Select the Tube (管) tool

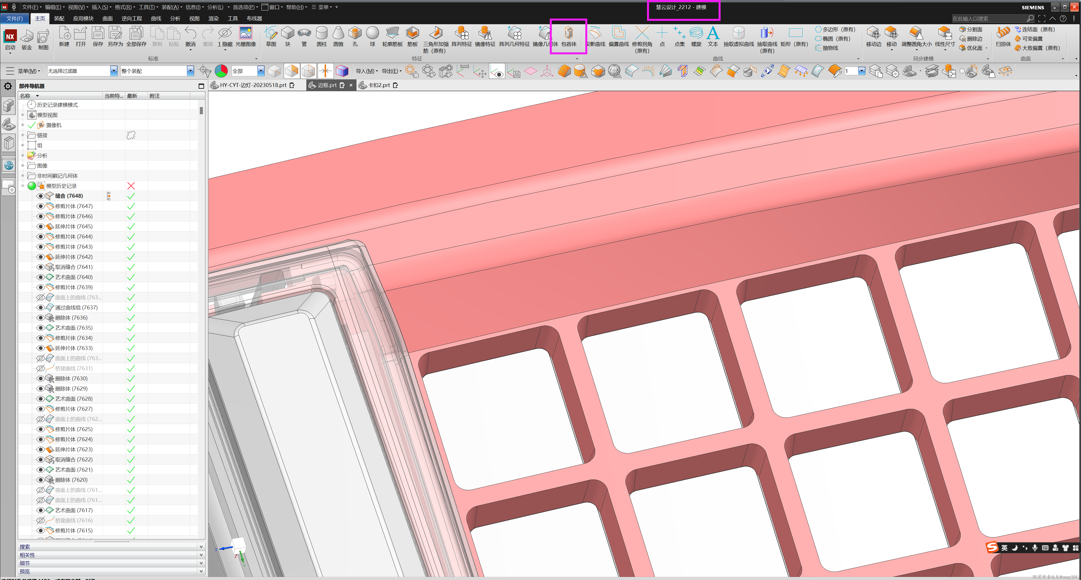click(304, 37)
